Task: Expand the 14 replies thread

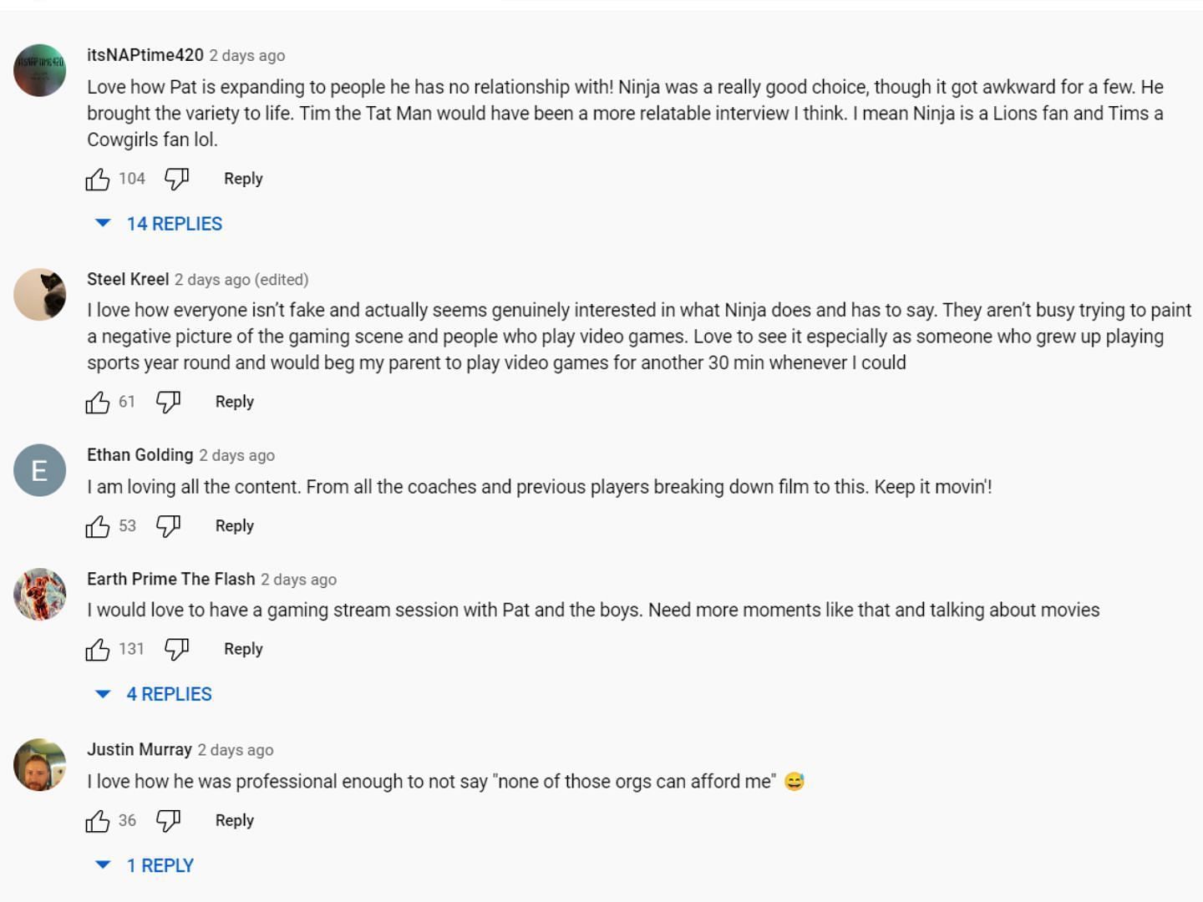Action: click(174, 224)
